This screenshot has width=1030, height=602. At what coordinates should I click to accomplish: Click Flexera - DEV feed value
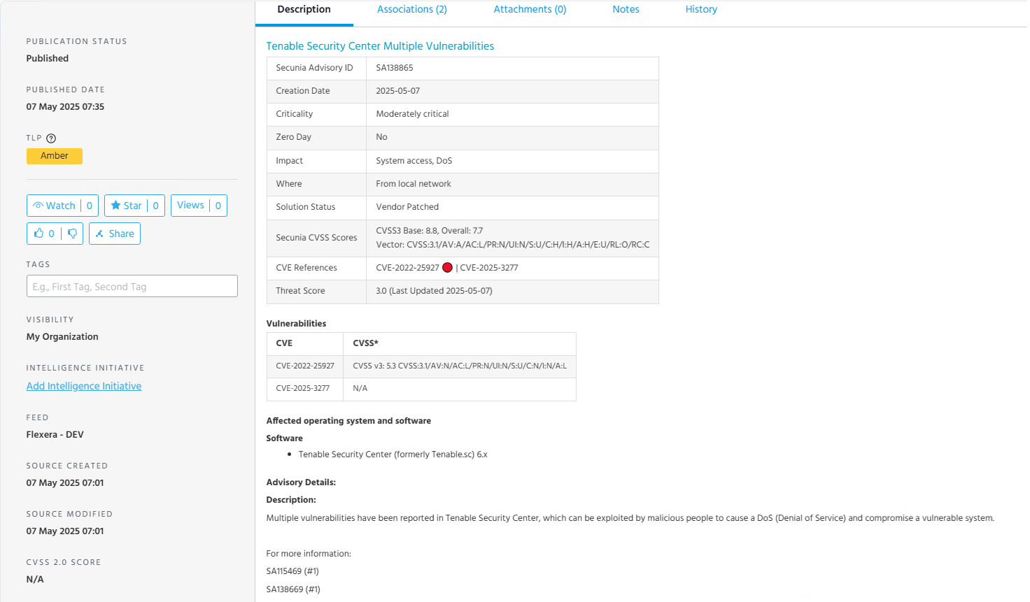click(55, 434)
